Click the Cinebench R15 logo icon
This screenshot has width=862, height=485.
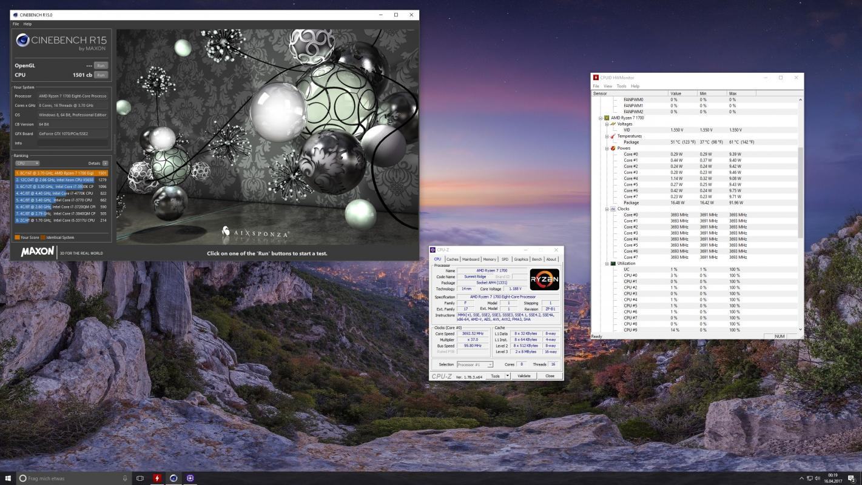(x=22, y=41)
